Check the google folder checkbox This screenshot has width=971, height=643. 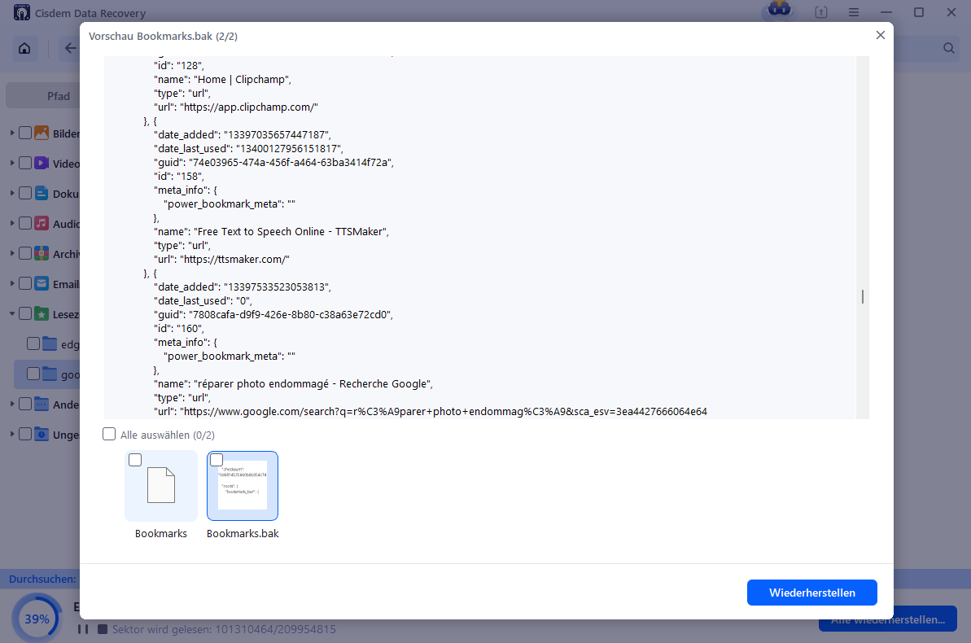(33, 374)
